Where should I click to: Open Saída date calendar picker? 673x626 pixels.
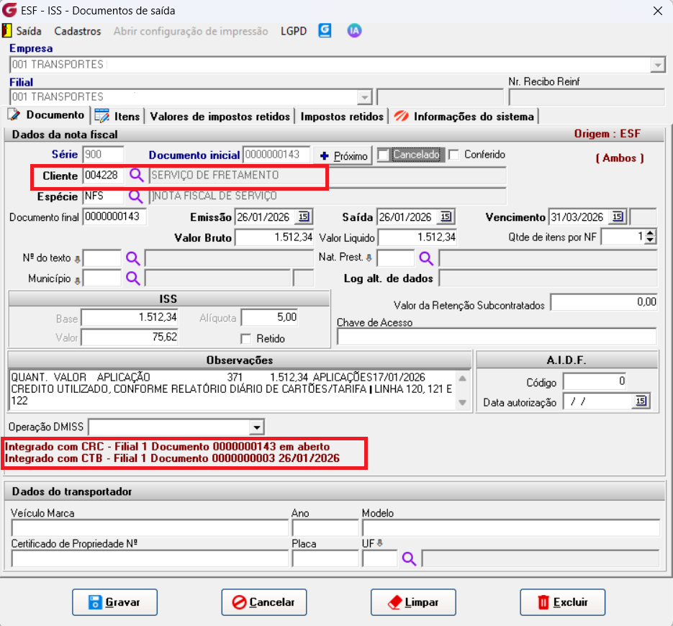pos(446,217)
